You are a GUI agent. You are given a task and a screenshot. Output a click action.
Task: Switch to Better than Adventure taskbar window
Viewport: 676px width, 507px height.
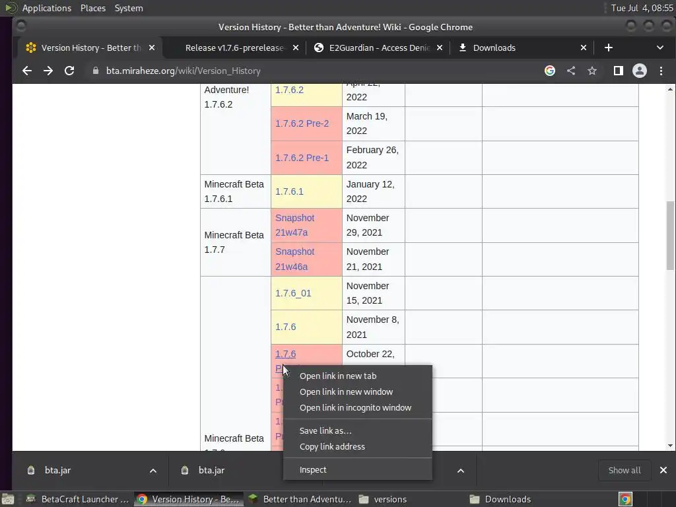(301, 499)
